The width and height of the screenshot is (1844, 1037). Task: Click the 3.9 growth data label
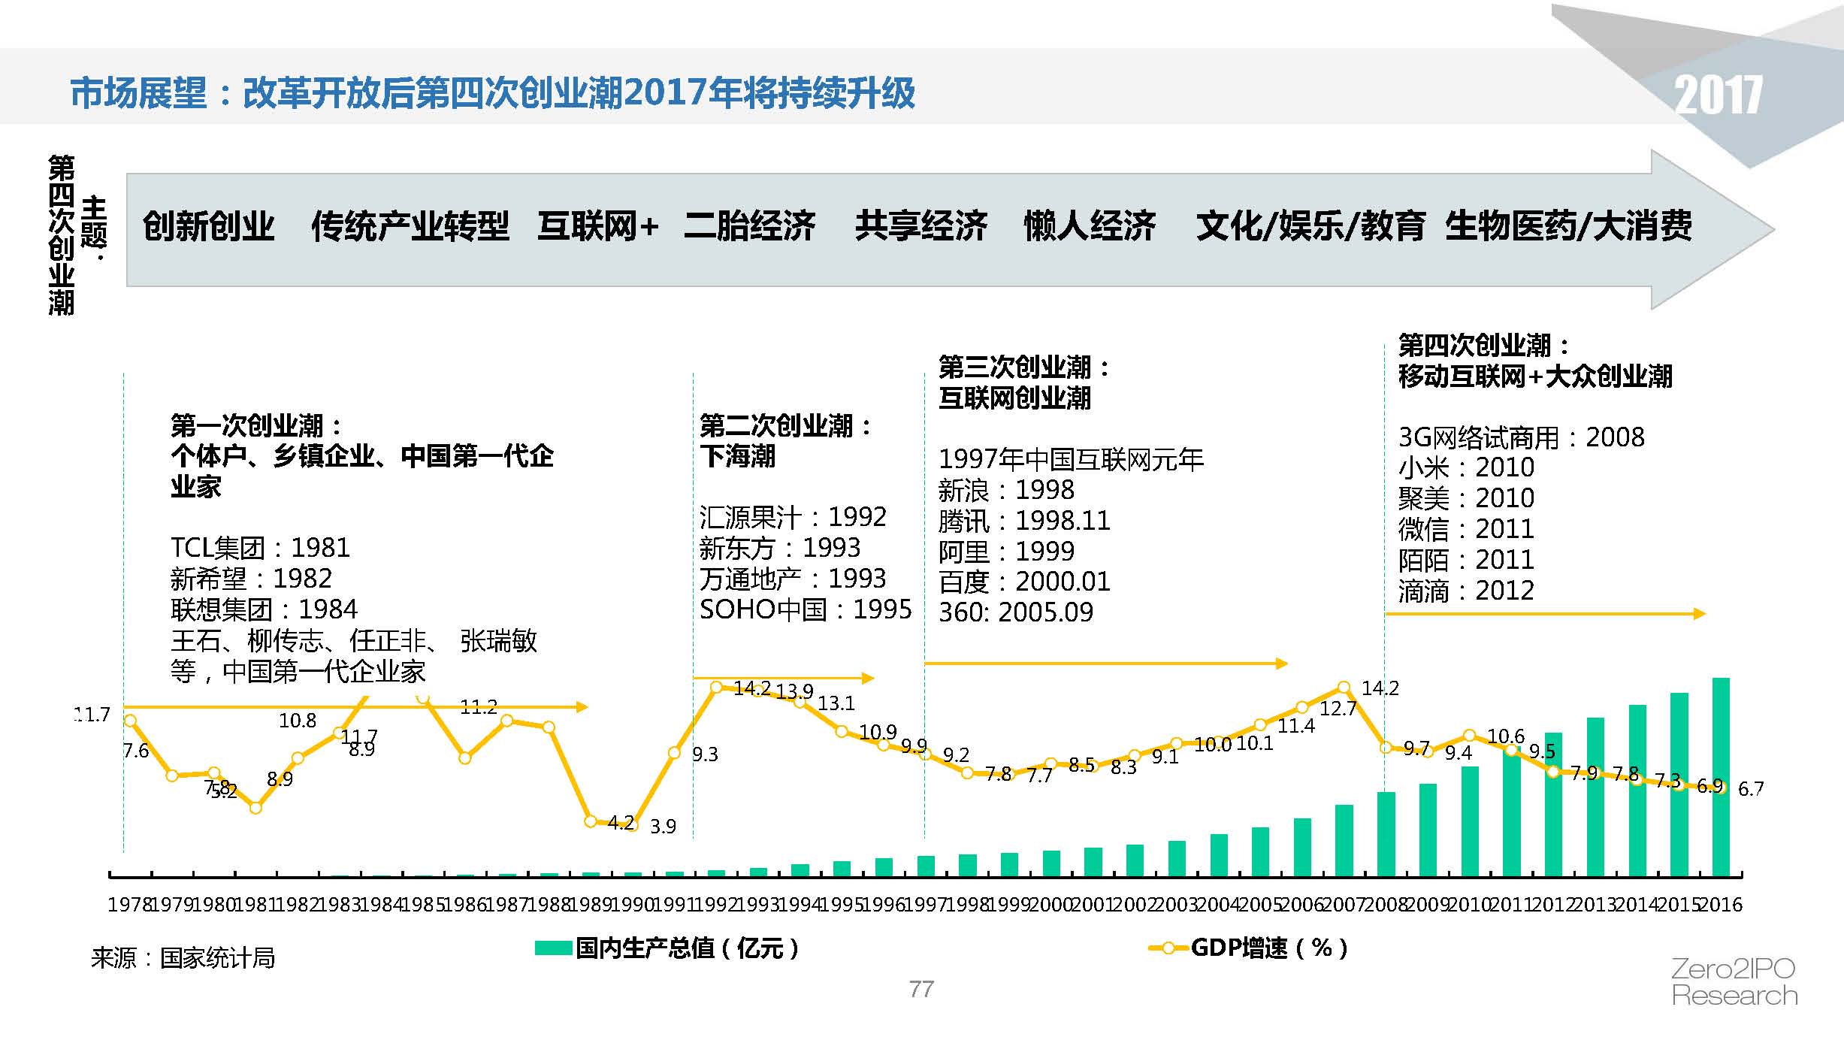tap(663, 827)
